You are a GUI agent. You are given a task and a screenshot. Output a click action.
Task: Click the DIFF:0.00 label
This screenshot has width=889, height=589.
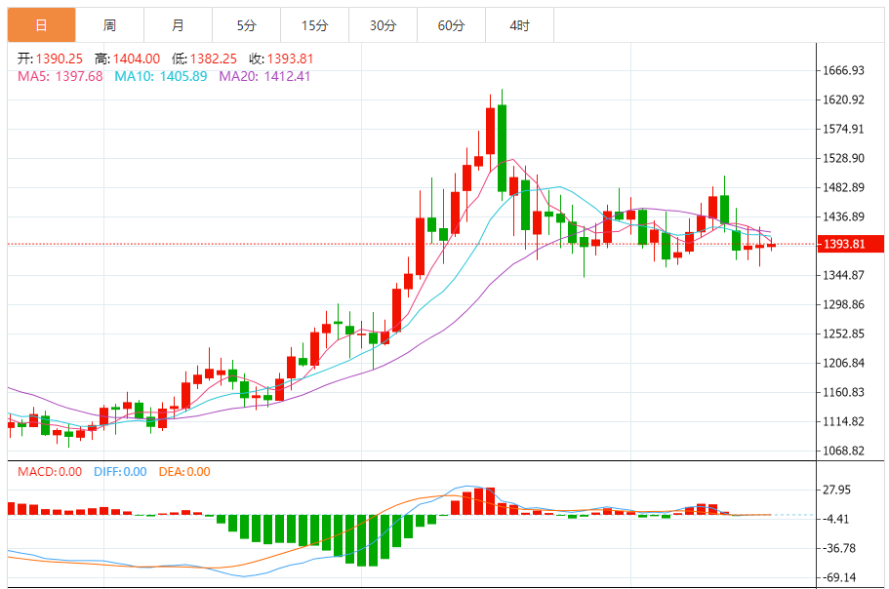[x=120, y=472]
